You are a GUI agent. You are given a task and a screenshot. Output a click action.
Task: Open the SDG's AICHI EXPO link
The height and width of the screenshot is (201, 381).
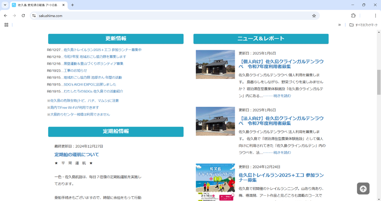90,84
